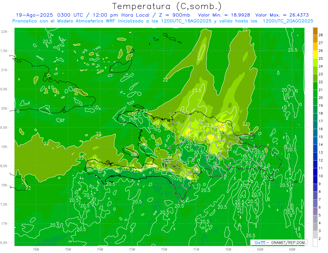Click the 1.5N latitude axis label
This screenshot has width=328, height=253.
pyautogui.click(x=4, y=51)
